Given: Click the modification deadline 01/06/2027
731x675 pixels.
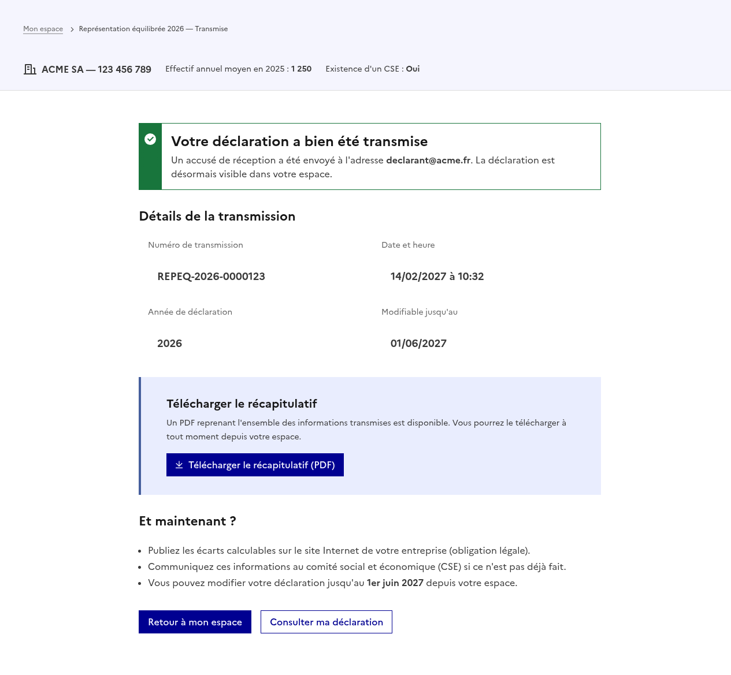Looking at the screenshot, I should coord(418,343).
